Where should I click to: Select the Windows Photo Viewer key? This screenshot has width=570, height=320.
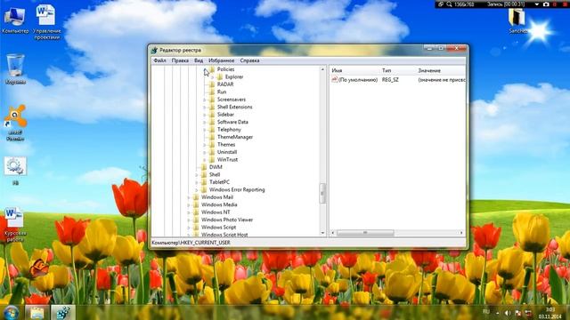(x=227, y=220)
